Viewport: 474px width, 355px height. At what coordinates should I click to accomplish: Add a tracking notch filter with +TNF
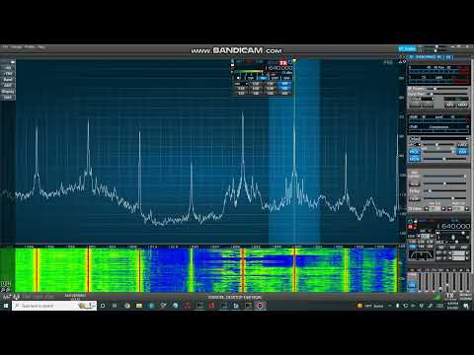(x=8, y=74)
